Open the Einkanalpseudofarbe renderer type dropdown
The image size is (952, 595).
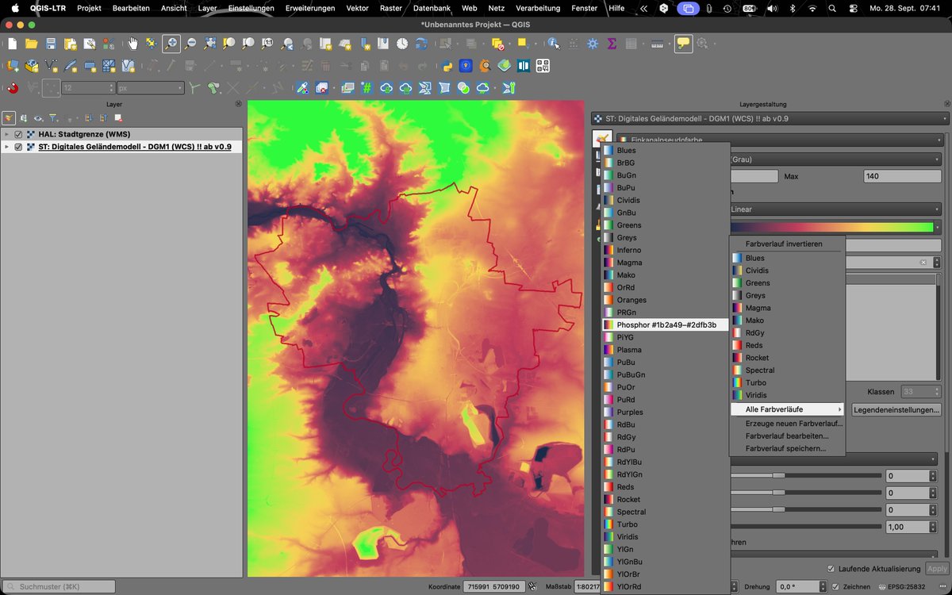click(x=781, y=140)
